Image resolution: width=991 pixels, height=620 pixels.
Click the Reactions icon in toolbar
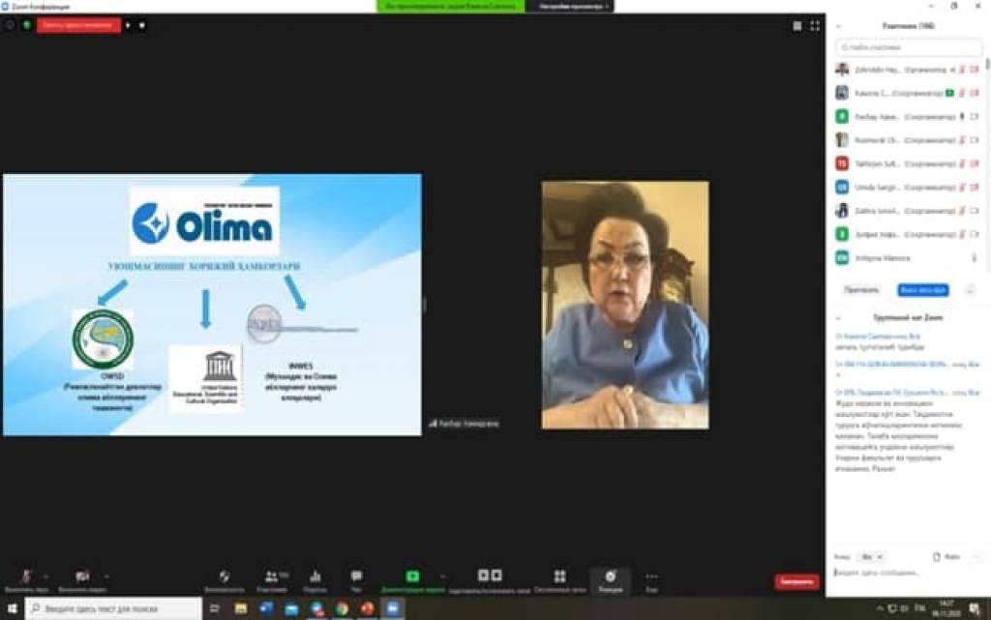[x=610, y=576]
